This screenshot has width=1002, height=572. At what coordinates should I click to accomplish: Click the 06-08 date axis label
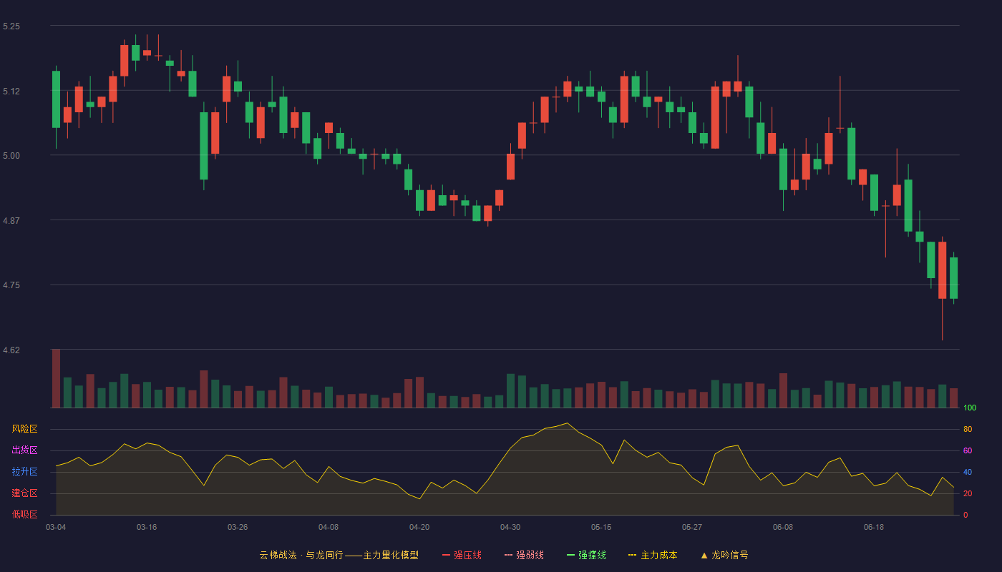[783, 527]
